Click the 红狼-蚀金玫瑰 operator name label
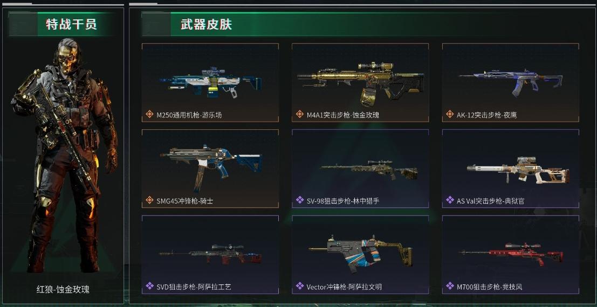 [63, 289]
